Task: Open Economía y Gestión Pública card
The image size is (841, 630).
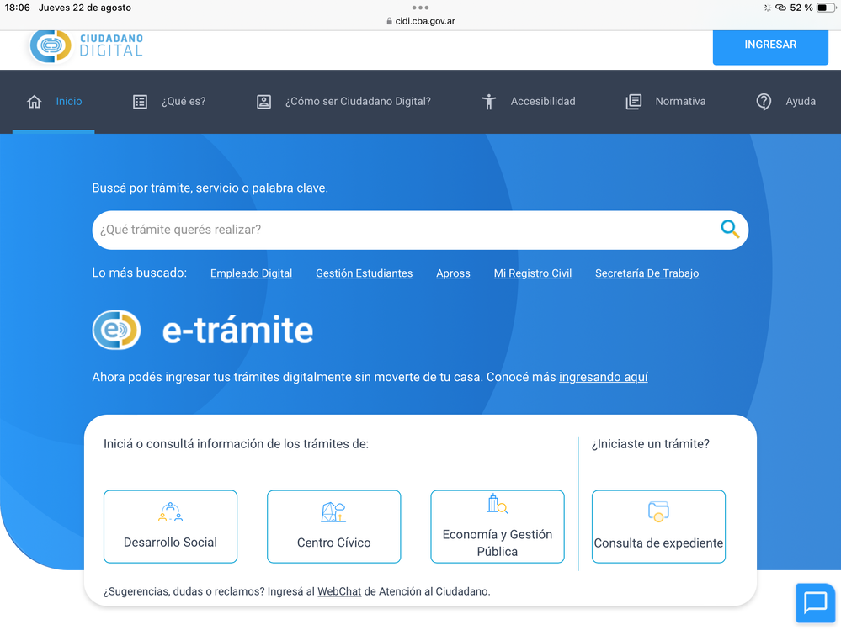Action: tap(497, 527)
